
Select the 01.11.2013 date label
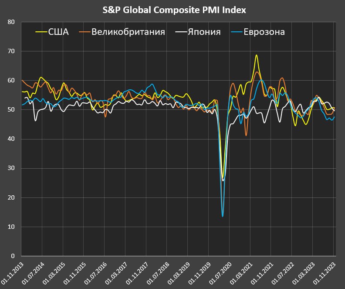tap(13, 271)
